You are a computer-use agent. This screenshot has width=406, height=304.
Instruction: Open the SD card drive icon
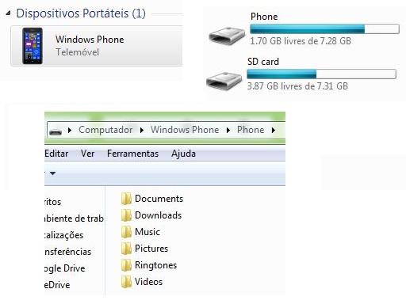pos(224,81)
